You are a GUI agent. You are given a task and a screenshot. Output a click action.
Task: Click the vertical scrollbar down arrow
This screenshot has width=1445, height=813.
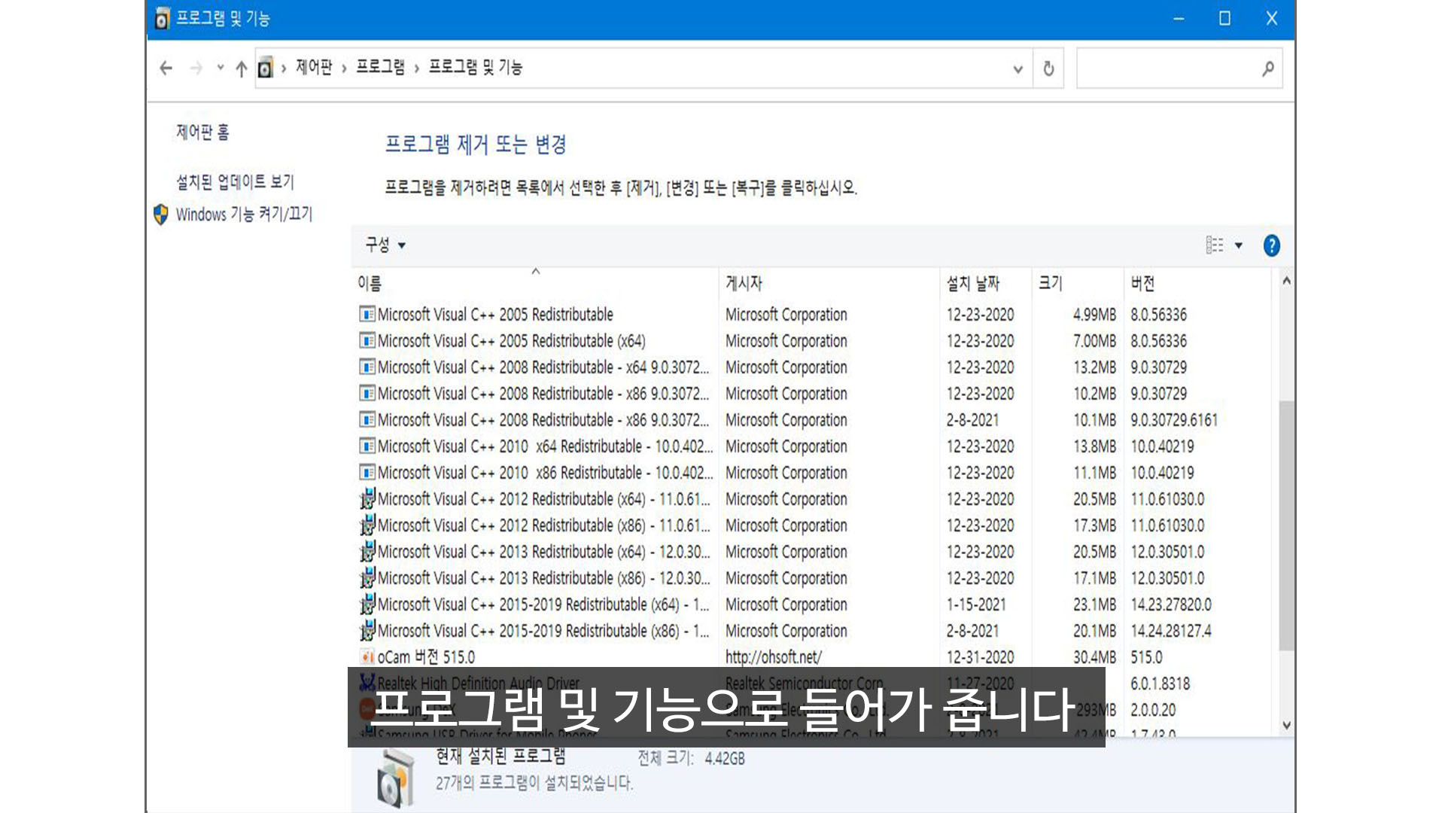point(1286,726)
